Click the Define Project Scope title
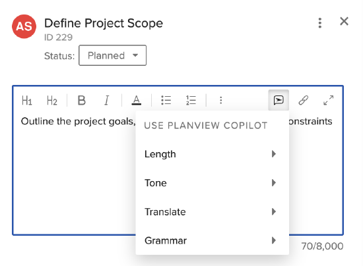Viewport: 363px width, 266px height. (x=104, y=23)
